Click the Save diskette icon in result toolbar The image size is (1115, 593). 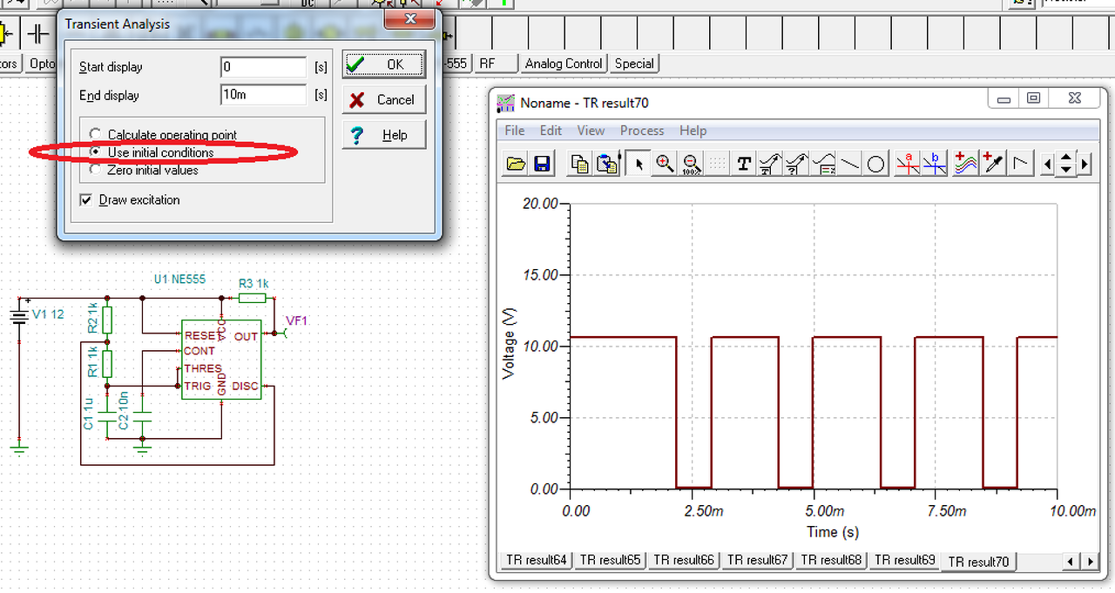click(541, 164)
